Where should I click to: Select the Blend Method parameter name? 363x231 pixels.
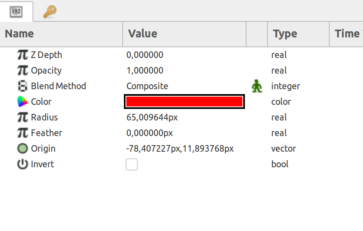click(58, 86)
